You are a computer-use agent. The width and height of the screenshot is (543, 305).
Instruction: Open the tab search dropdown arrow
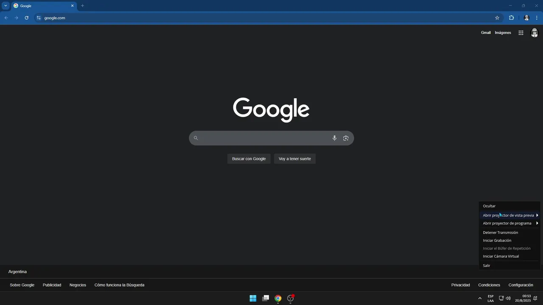6,6
